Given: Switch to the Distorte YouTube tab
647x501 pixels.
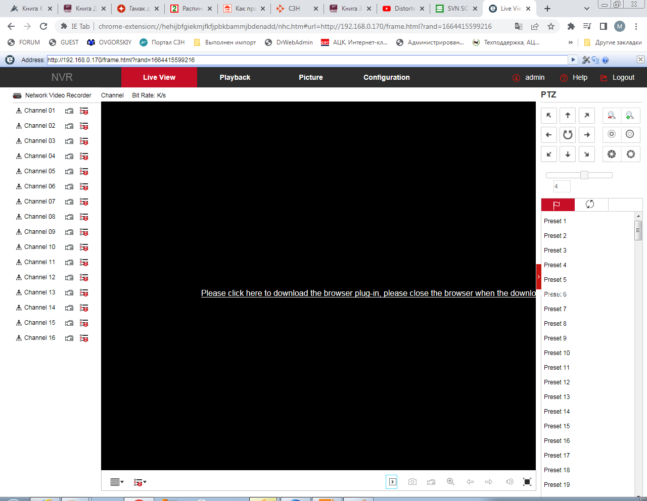Looking at the screenshot, I should point(403,9).
